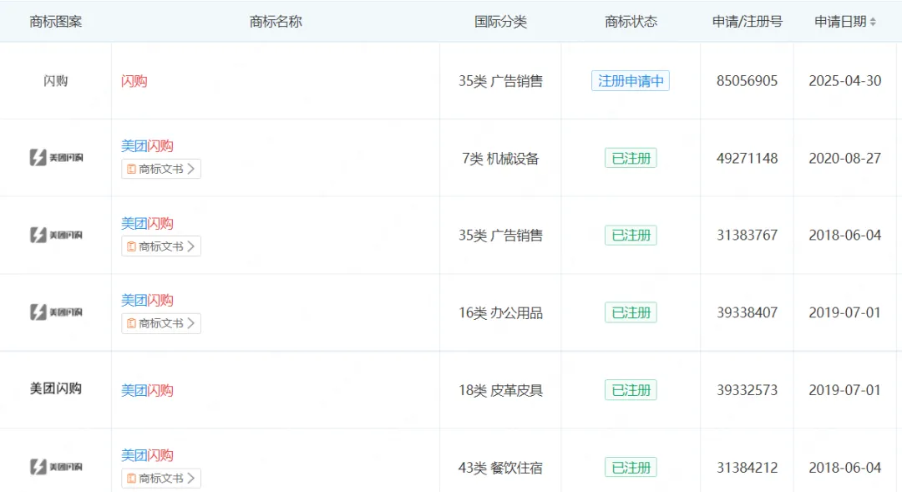
Task: Select registration number 31383767
Action: click(x=745, y=235)
